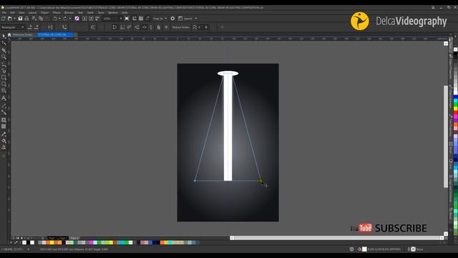The height and width of the screenshot is (258, 458).
Task: Toggle Show grid button
Action: point(141,19)
